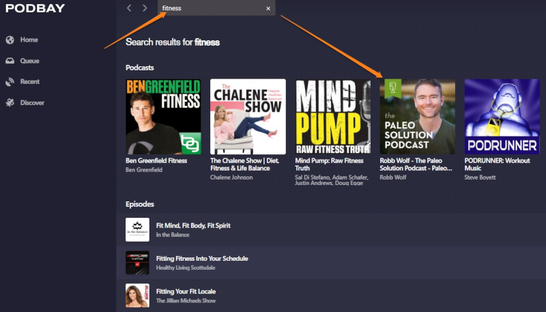
Task: Click 'Healthy Living Scottsdale' show name
Action: tap(186, 268)
